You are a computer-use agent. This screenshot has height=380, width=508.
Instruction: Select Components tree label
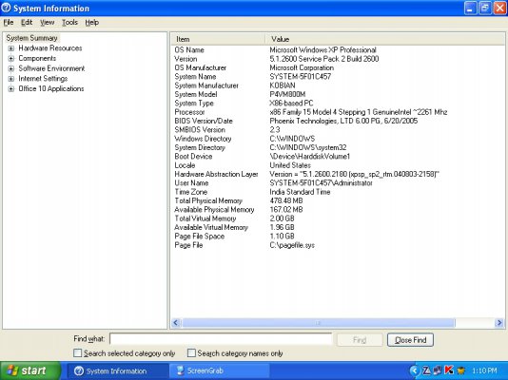37,59
